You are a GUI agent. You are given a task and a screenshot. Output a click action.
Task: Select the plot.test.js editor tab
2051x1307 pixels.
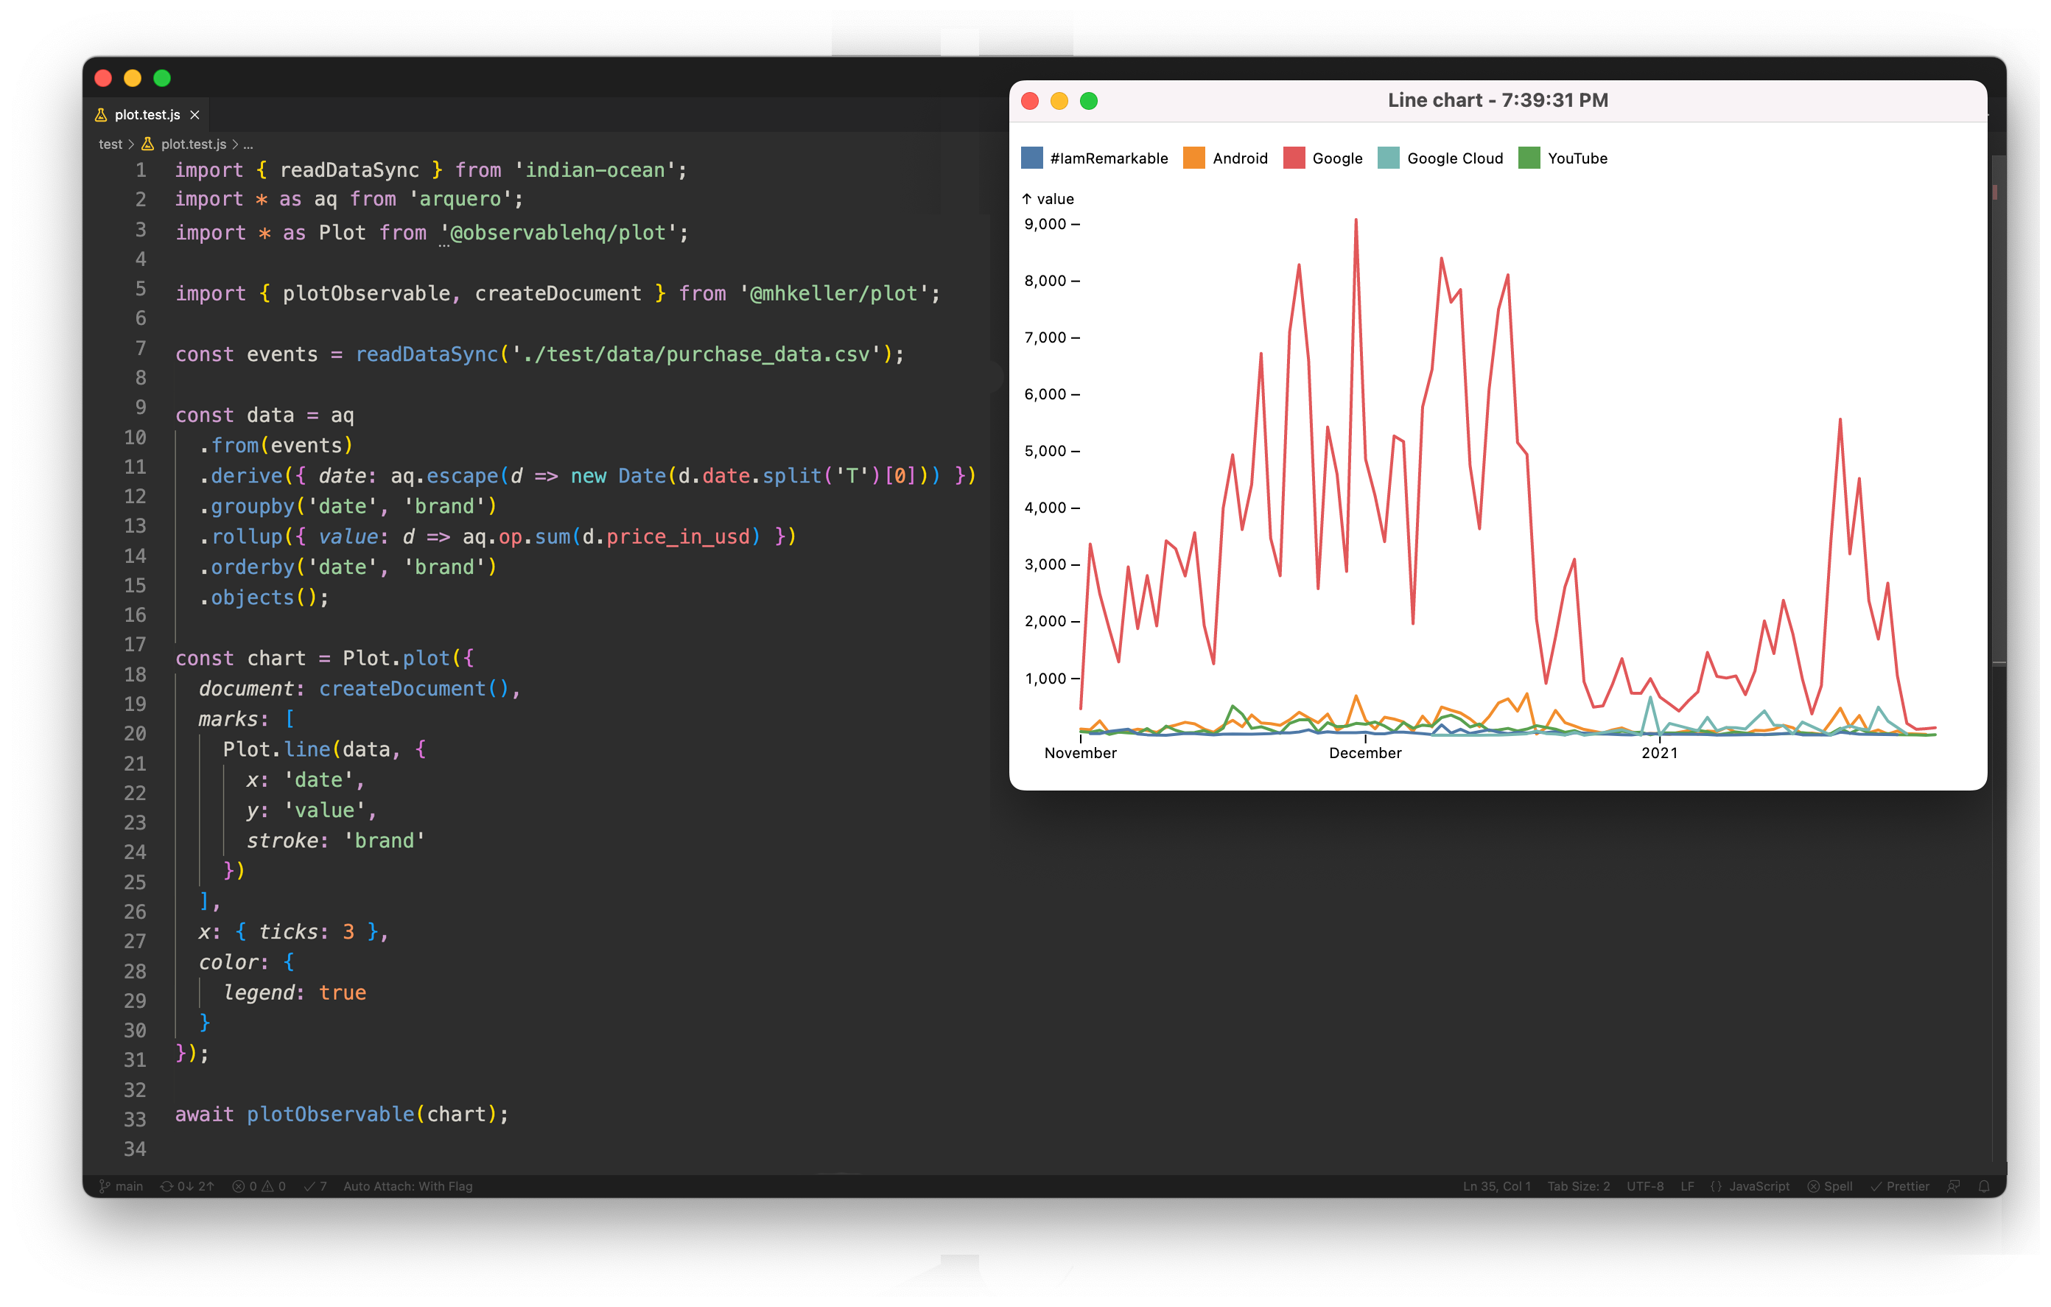pyautogui.click(x=147, y=115)
